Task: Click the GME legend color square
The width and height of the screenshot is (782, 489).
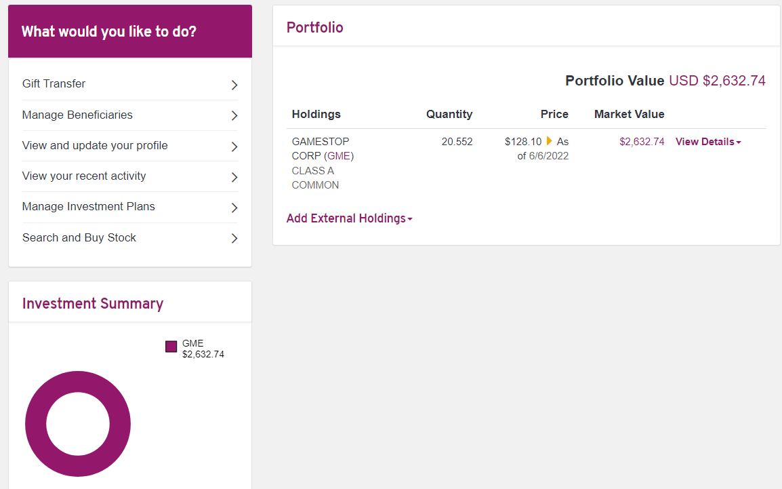Action: (171, 347)
